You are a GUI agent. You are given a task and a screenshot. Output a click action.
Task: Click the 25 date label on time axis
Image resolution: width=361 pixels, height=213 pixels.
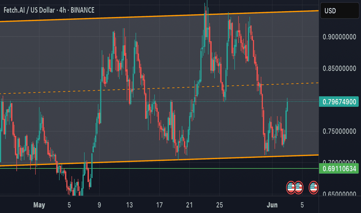[219, 205]
